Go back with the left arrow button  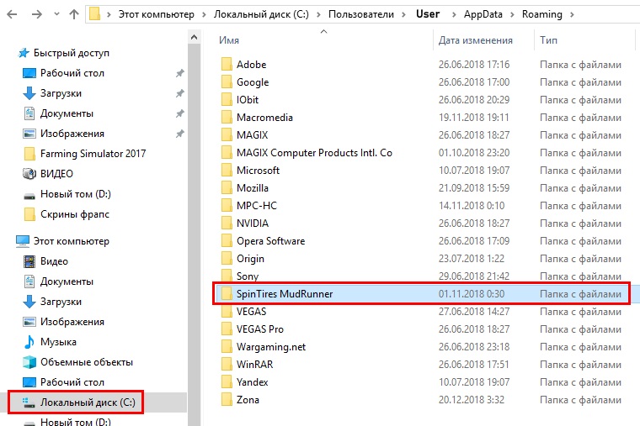[x=13, y=14]
